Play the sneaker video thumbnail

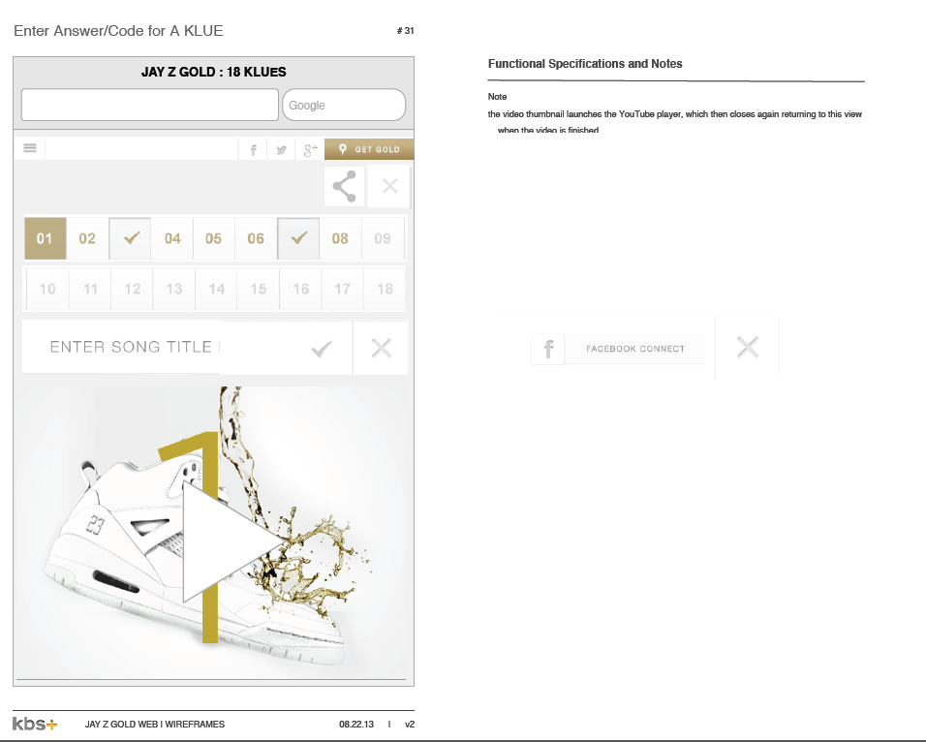(233, 541)
